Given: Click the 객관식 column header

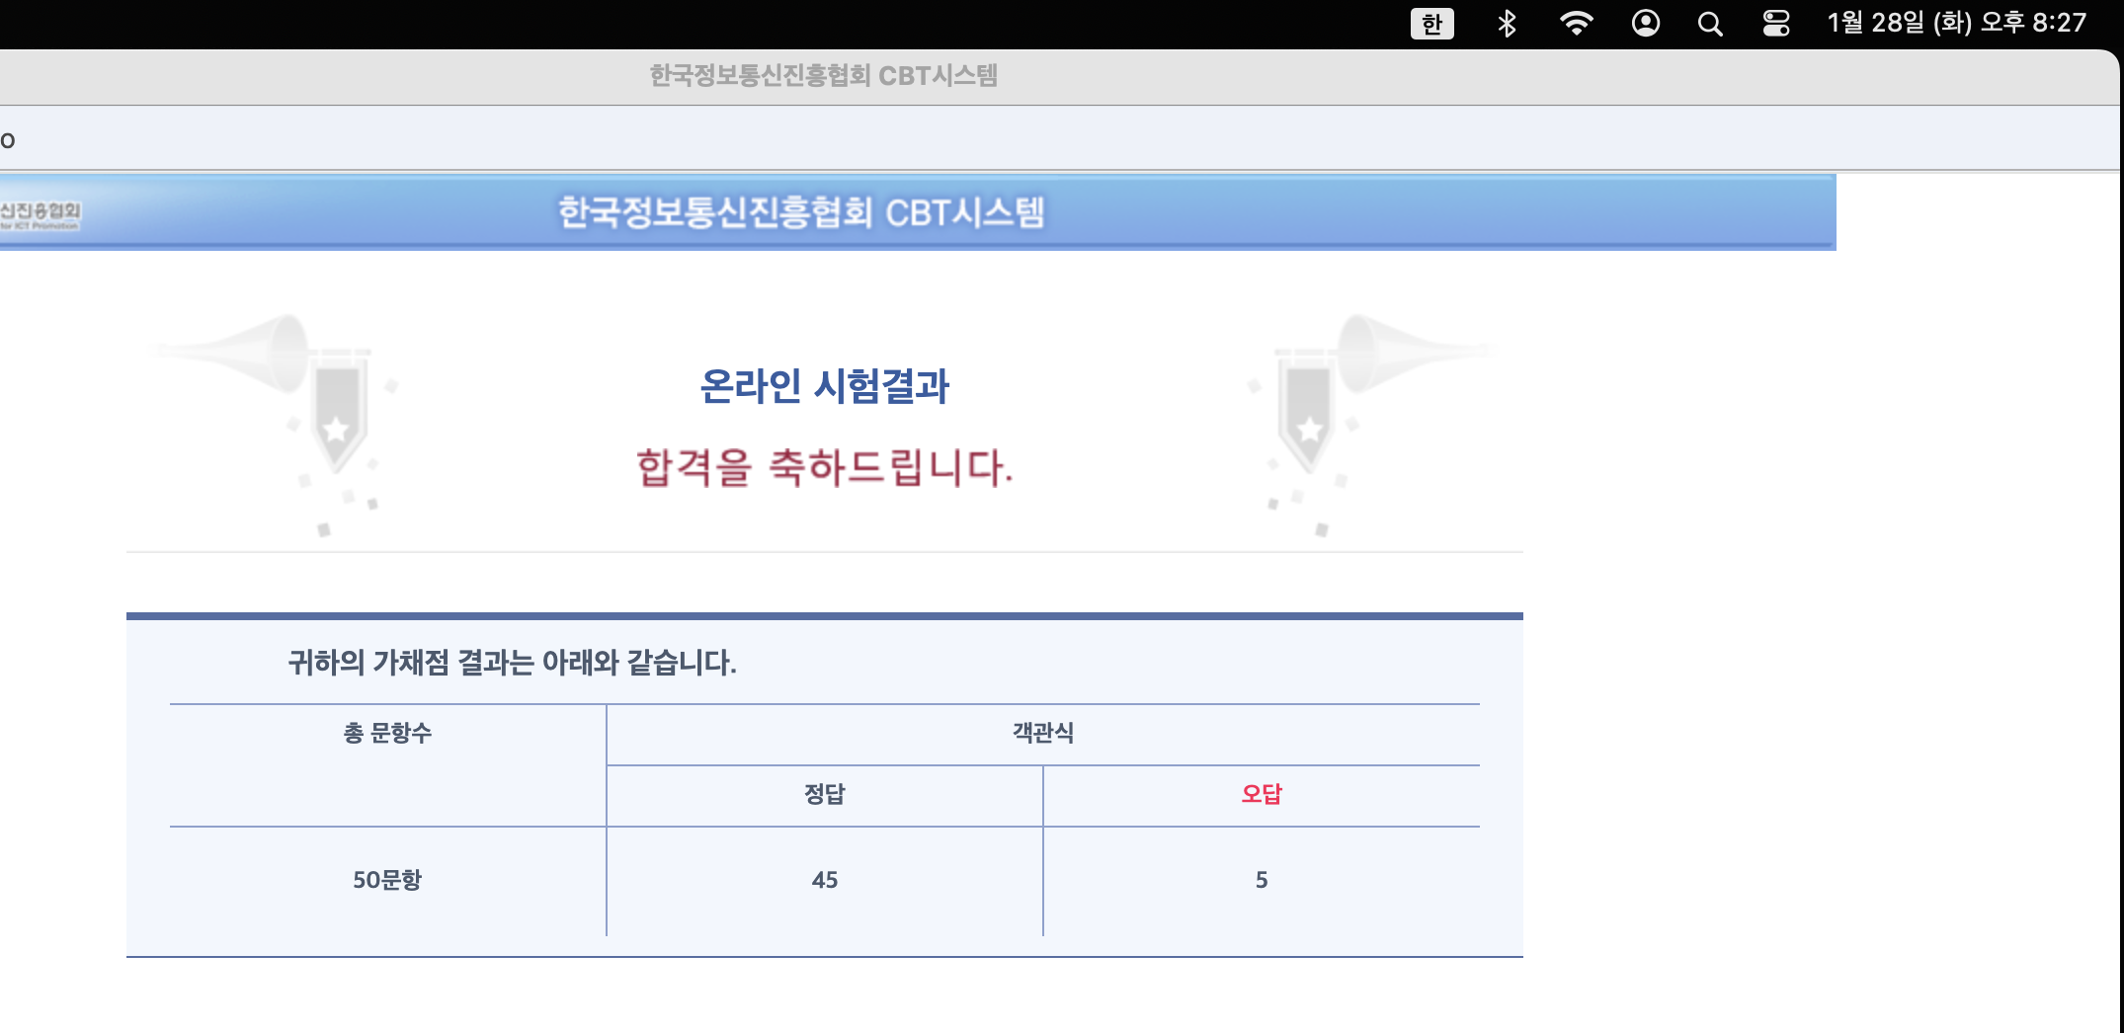Looking at the screenshot, I should pyautogui.click(x=1043, y=733).
